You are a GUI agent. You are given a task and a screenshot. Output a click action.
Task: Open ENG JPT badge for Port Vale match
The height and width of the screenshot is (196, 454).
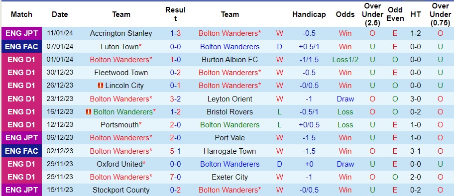[x=21, y=138]
